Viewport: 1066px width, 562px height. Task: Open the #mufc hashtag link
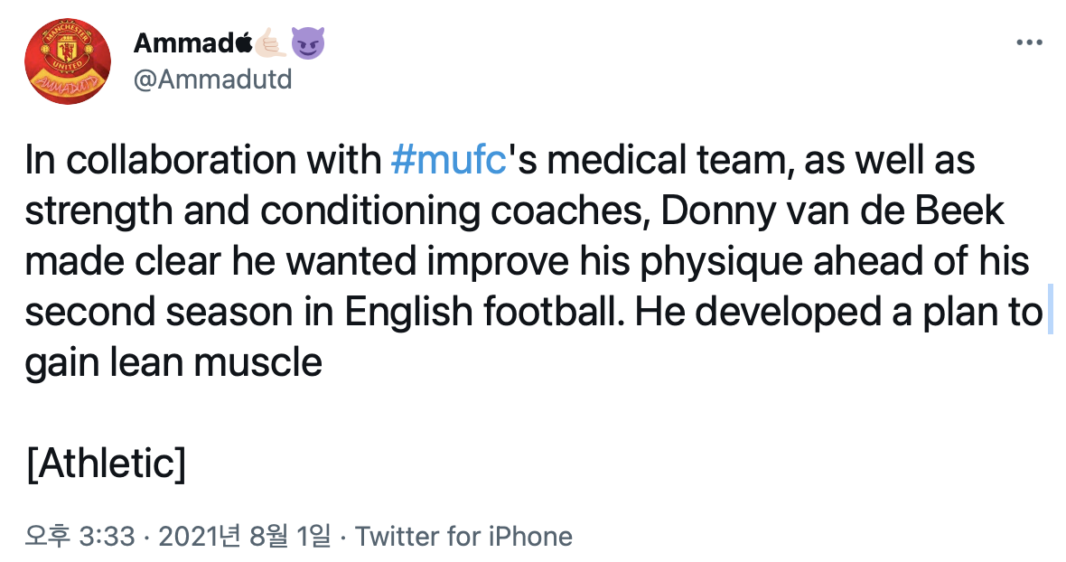[447, 161]
